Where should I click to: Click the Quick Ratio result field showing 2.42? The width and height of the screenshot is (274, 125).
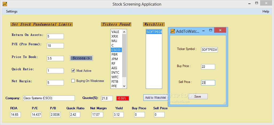(x=75, y=115)
